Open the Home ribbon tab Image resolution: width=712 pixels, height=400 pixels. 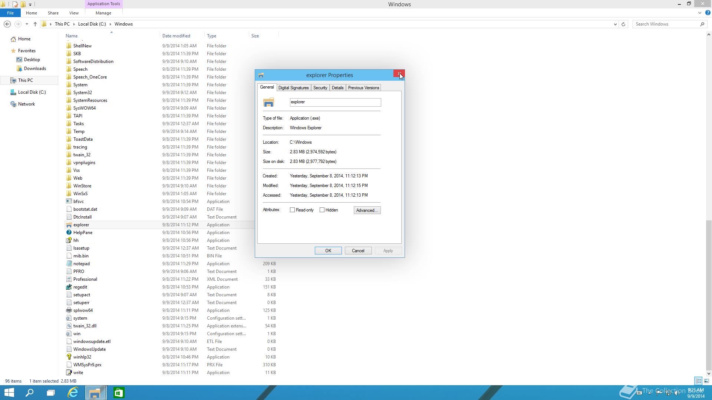31,13
